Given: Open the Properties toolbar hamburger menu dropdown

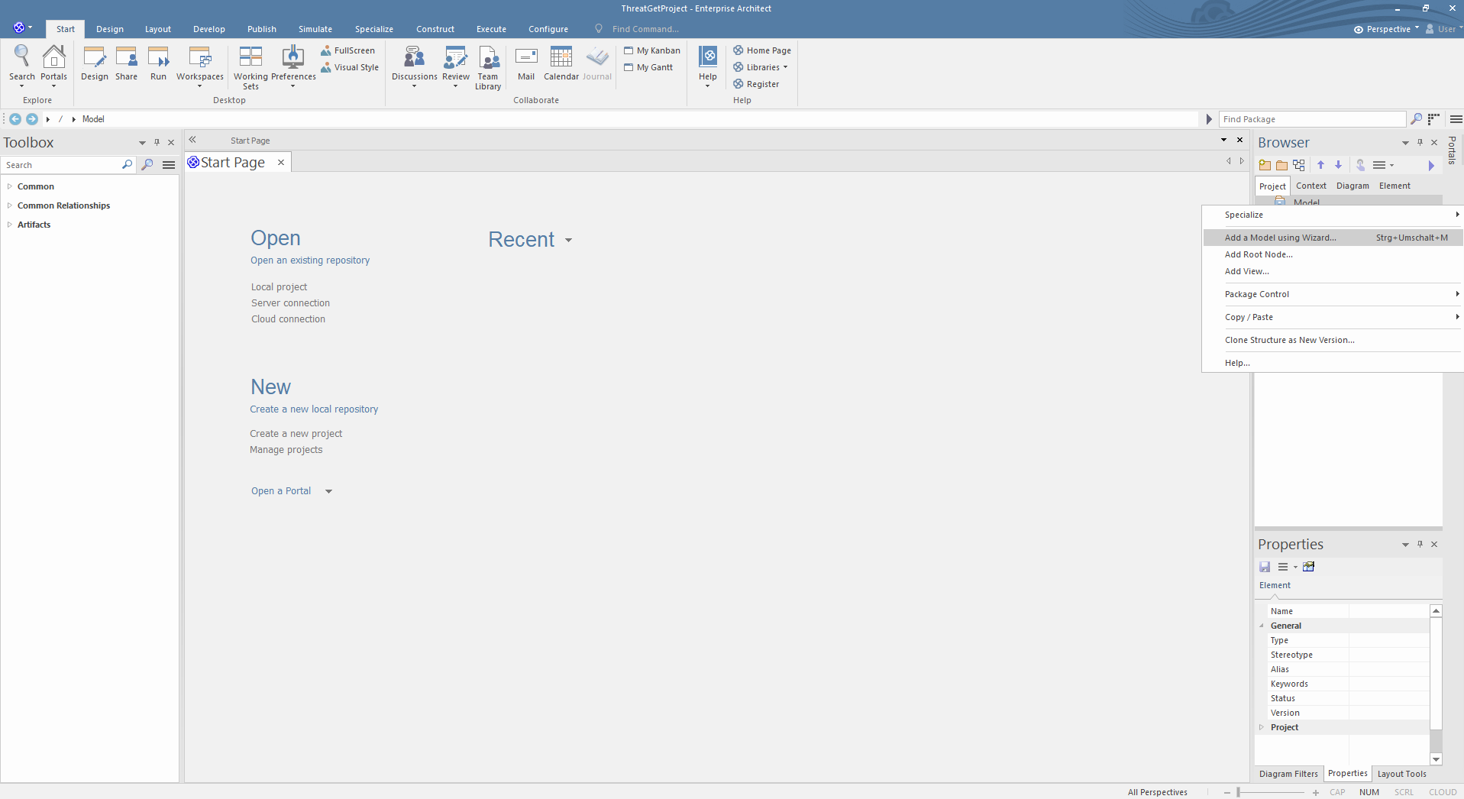Looking at the screenshot, I should (x=1287, y=567).
